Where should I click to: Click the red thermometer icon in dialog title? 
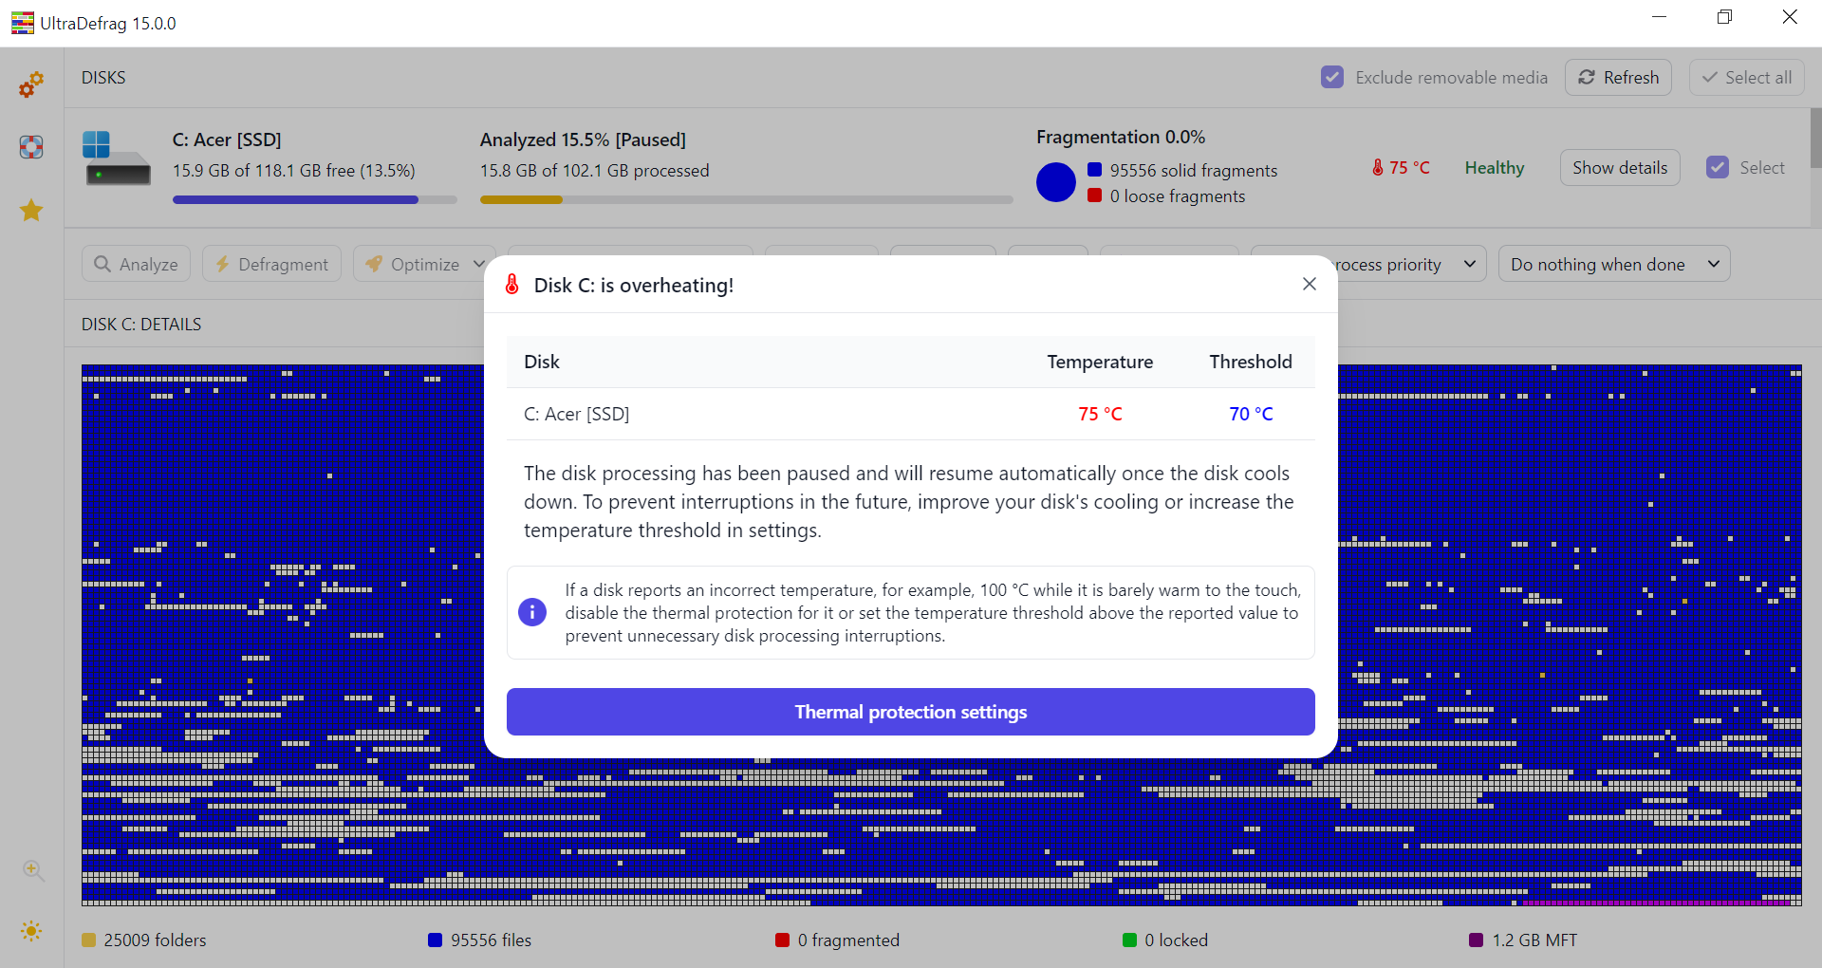coord(512,285)
